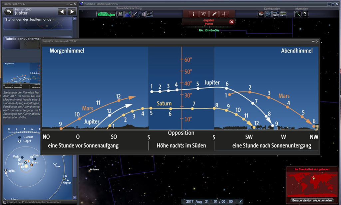Dismiss the Jupiter selection with red X
This screenshot has width=341, height=205.
232,22
